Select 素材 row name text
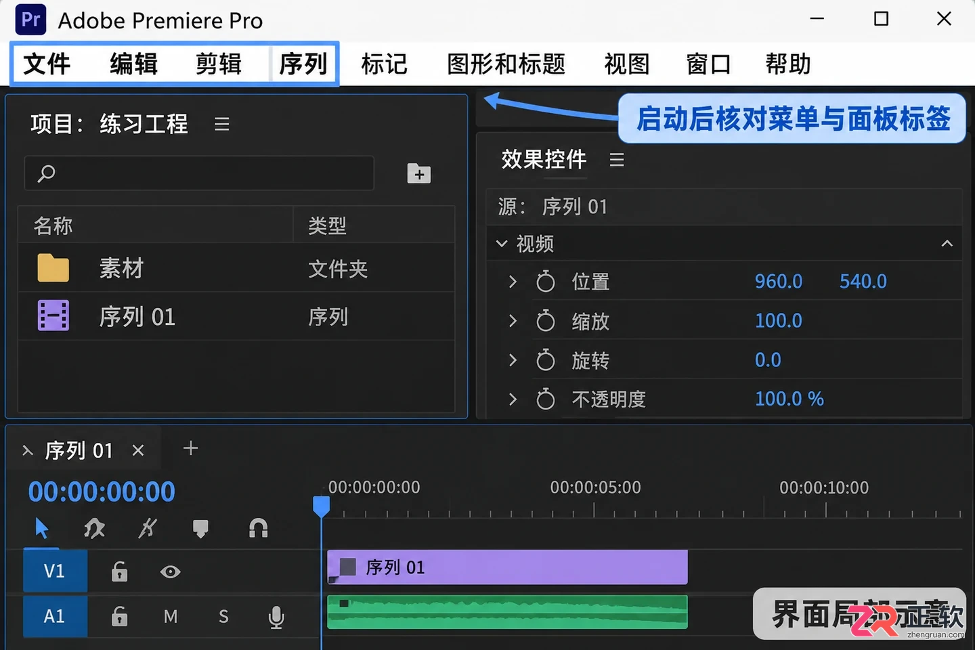This screenshot has height=650, width=975. [x=122, y=269]
